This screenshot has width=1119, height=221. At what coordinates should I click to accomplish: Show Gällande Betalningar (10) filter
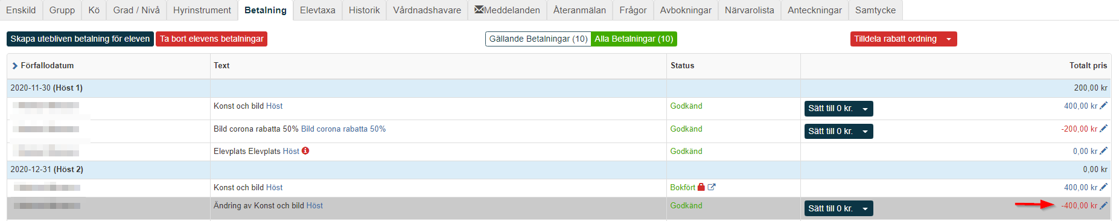pos(538,39)
